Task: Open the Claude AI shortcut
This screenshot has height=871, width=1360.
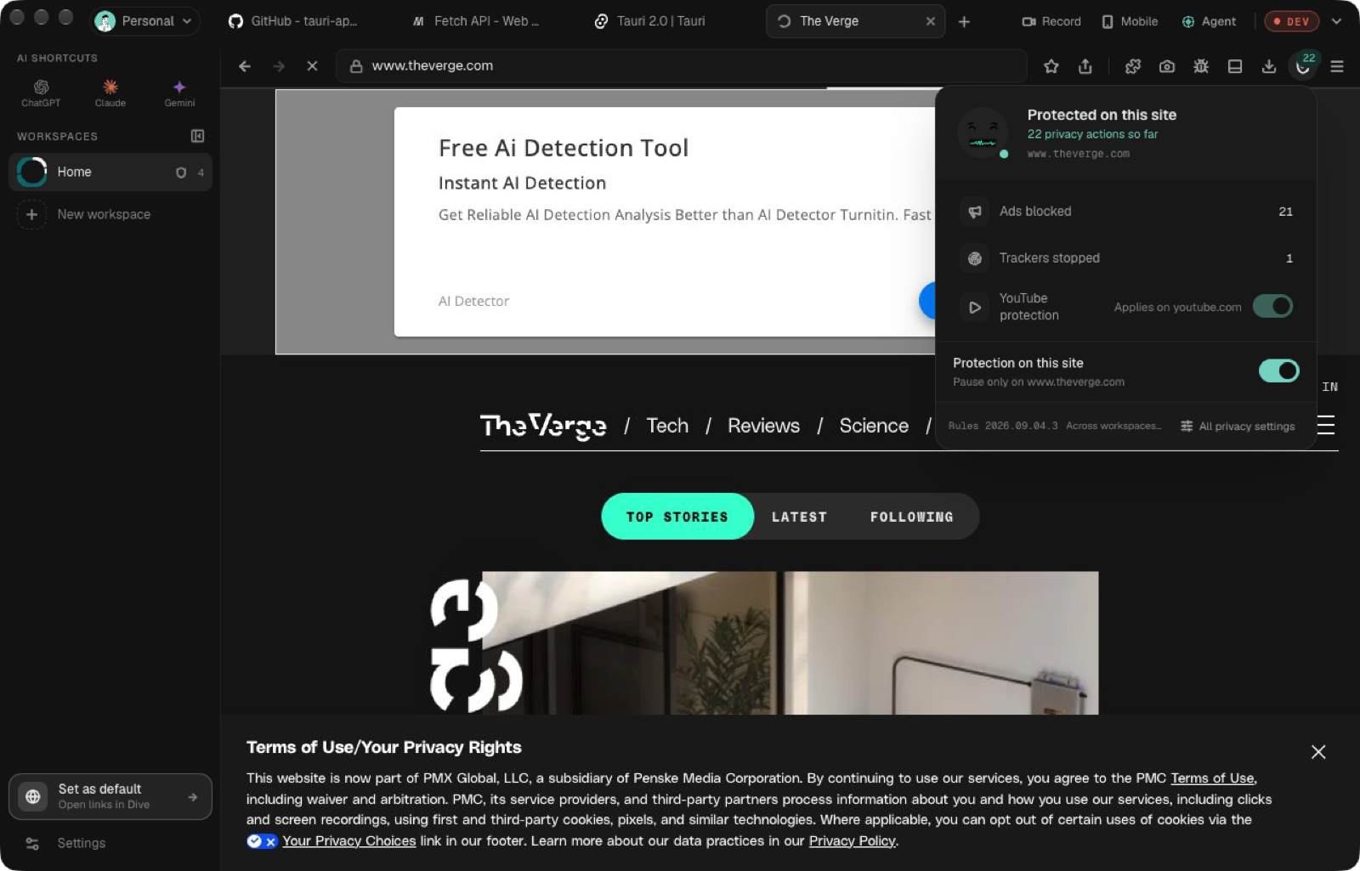Action: tap(110, 93)
